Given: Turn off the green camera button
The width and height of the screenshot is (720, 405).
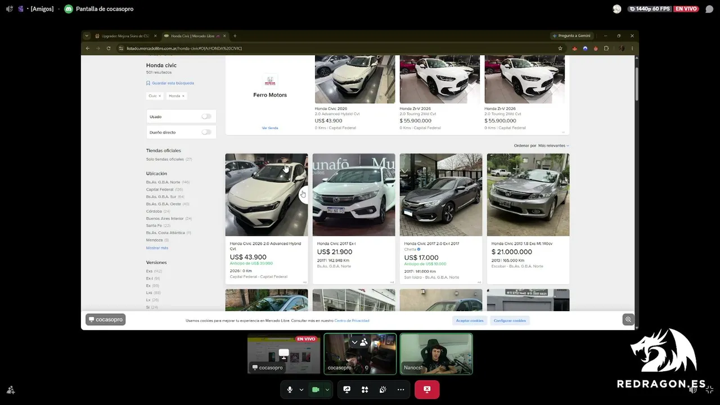Looking at the screenshot, I should (x=316, y=389).
